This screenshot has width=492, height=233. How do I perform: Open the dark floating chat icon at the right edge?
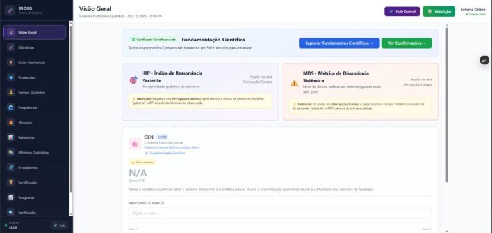pos(485,60)
